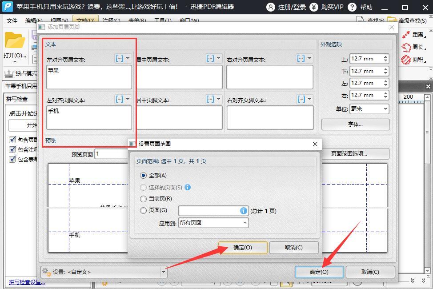This screenshot has width=433, height=289.
Task: Click 确定(O) in the header footer dialog
Action: coord(319,272)
